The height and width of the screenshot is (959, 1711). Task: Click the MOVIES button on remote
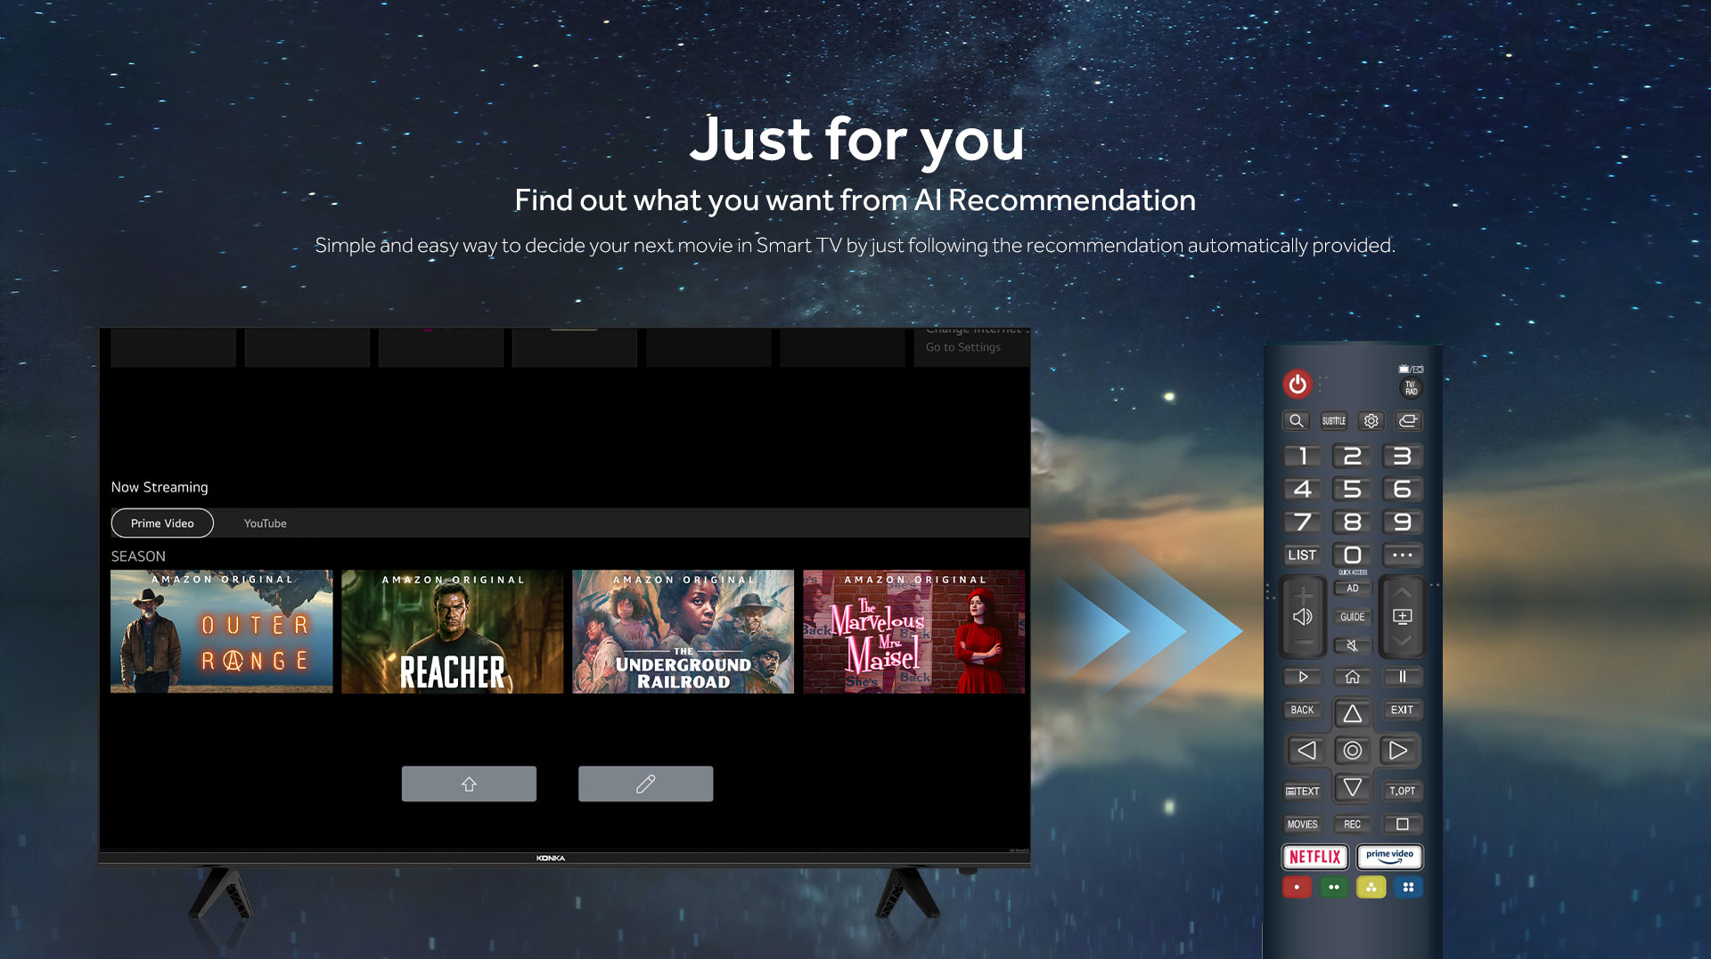[x=1303, y=824]
